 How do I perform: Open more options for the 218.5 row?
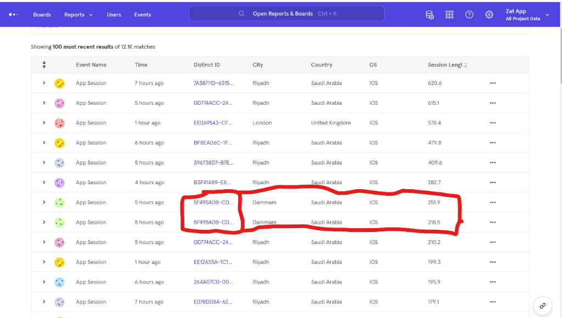coord(493,223)
